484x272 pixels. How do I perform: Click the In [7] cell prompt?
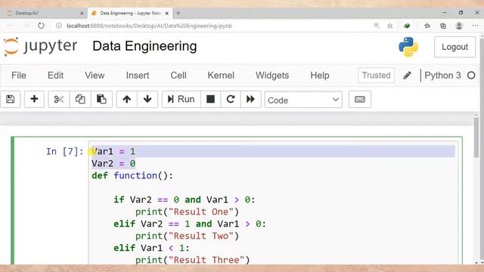pos(64,151)
